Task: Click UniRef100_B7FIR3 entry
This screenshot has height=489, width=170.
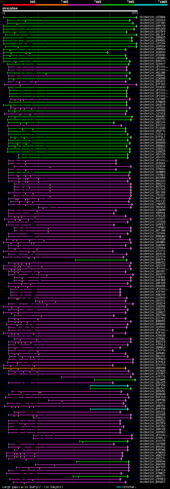Action: point(152,85)
